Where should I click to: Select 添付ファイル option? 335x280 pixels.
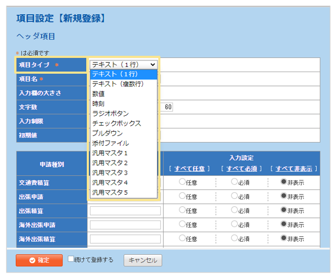pos(124,143)
